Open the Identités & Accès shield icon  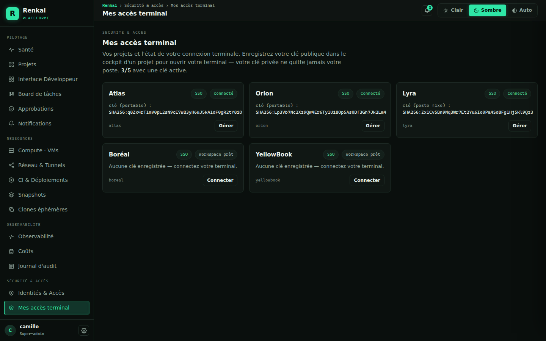[x=11, y=293]
